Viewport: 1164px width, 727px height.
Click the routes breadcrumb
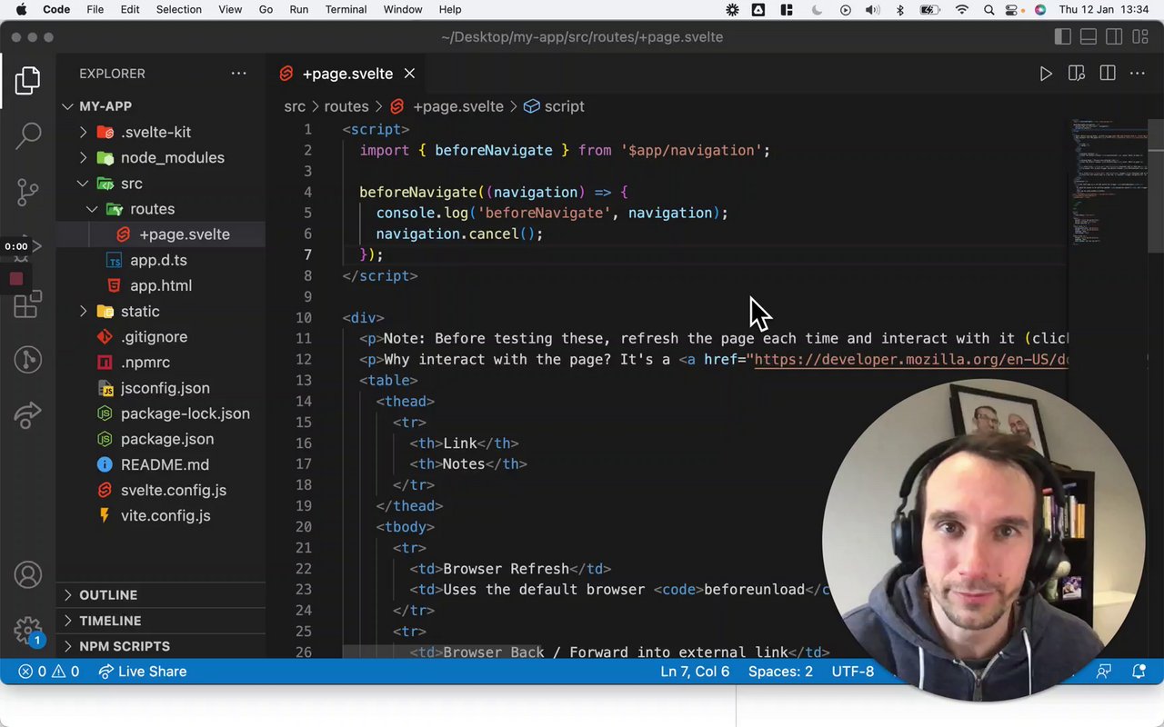coord(346,106)
